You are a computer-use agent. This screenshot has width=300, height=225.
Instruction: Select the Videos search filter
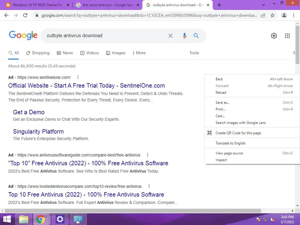(x=90, y=53)
